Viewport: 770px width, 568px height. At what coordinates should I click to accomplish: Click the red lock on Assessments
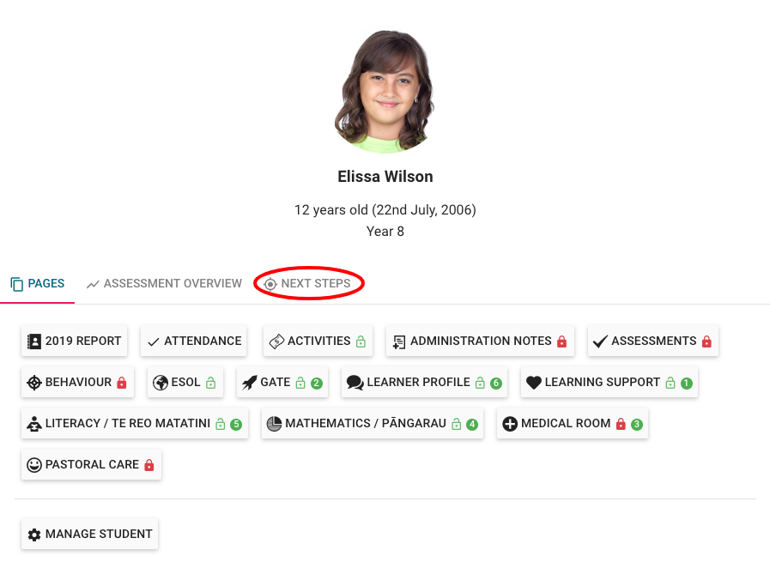tap(706, 341)
